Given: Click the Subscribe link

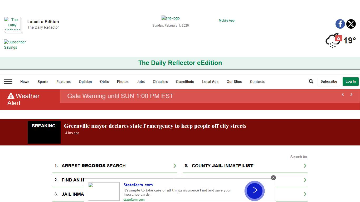Looking at the screenshot, I should coord(329,82).
